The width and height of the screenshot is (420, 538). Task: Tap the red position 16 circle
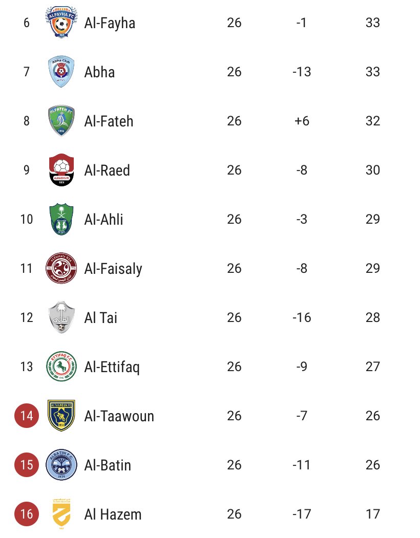point(27,514)
